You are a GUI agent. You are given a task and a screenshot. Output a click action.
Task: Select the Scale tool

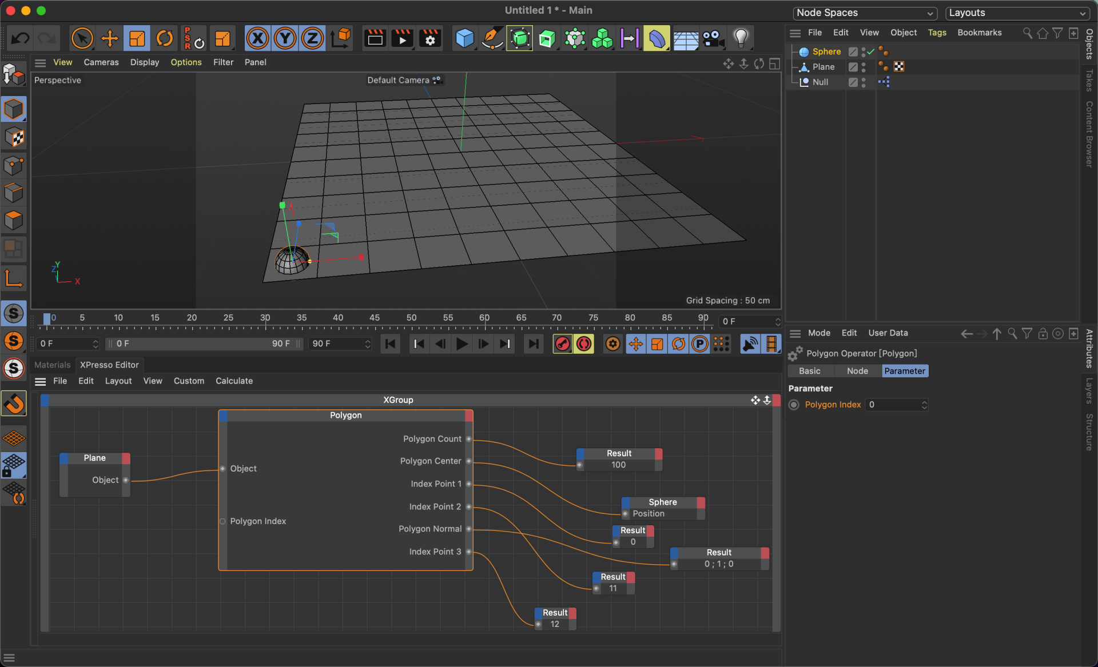137,38
